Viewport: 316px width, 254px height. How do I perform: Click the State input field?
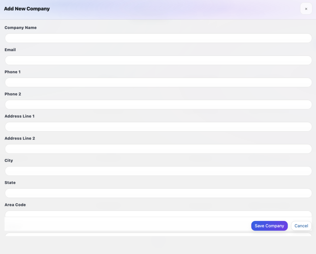click(158, 193)
